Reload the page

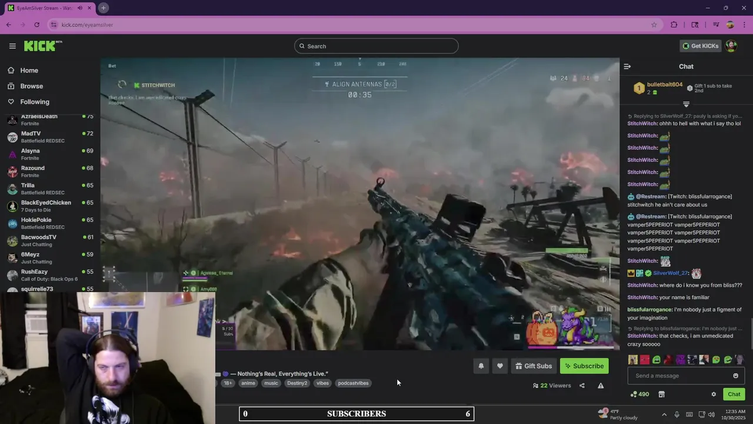pyautogui.click(x=36, y=25)
